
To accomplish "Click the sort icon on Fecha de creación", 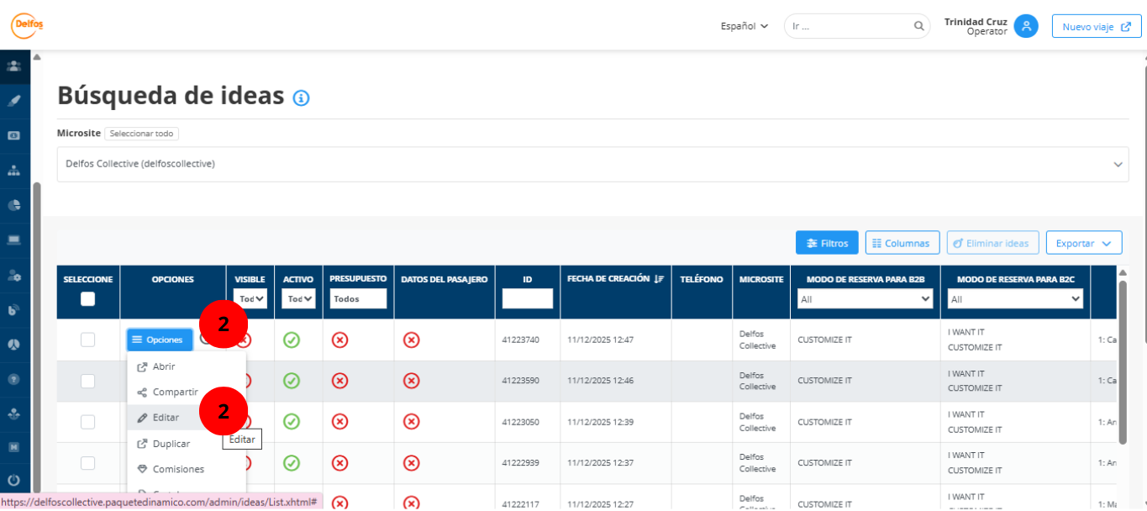I will (659, 279).
